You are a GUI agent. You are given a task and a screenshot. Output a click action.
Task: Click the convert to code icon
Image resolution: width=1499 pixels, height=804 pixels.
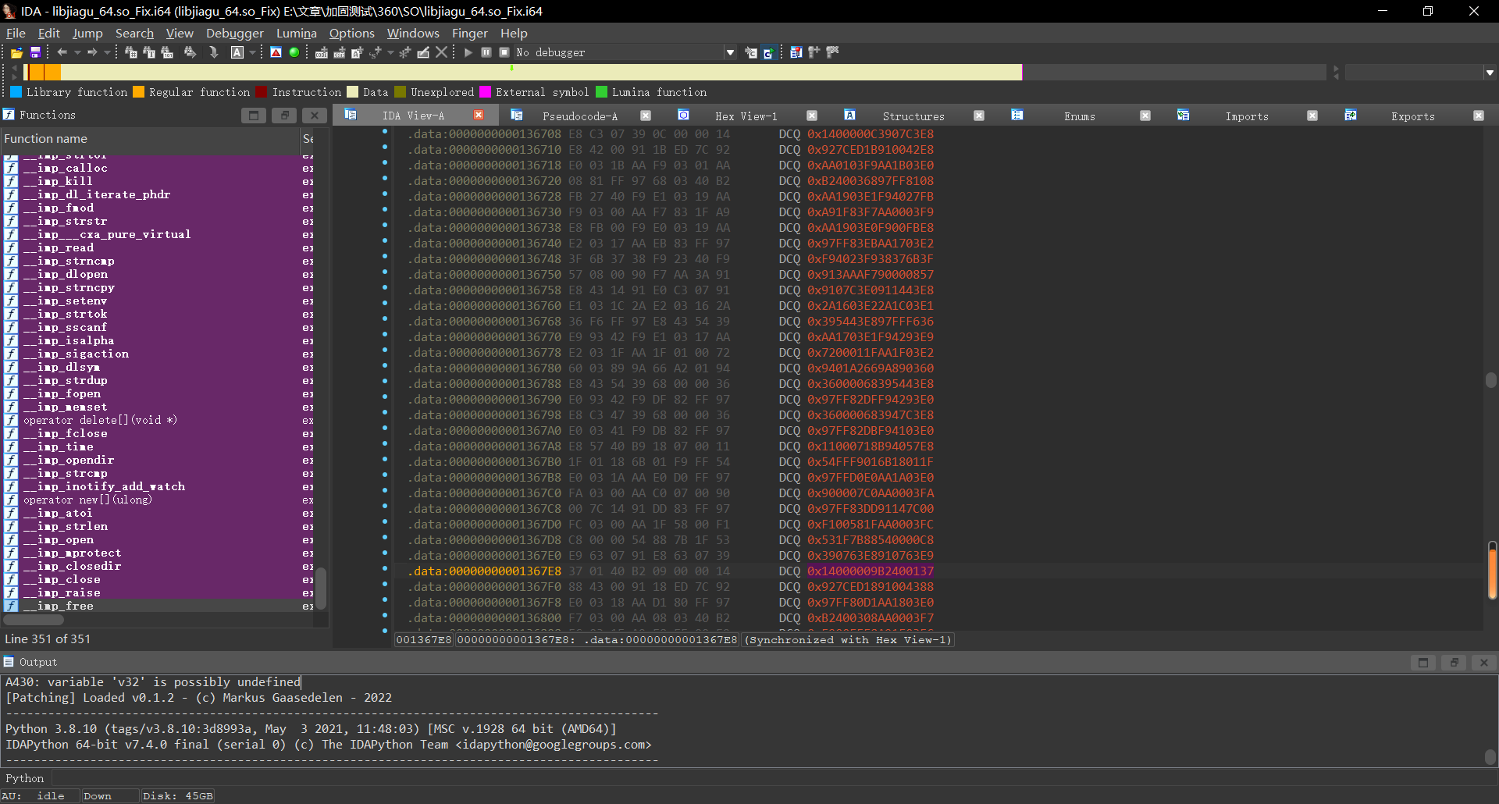[x=322, y=52]
